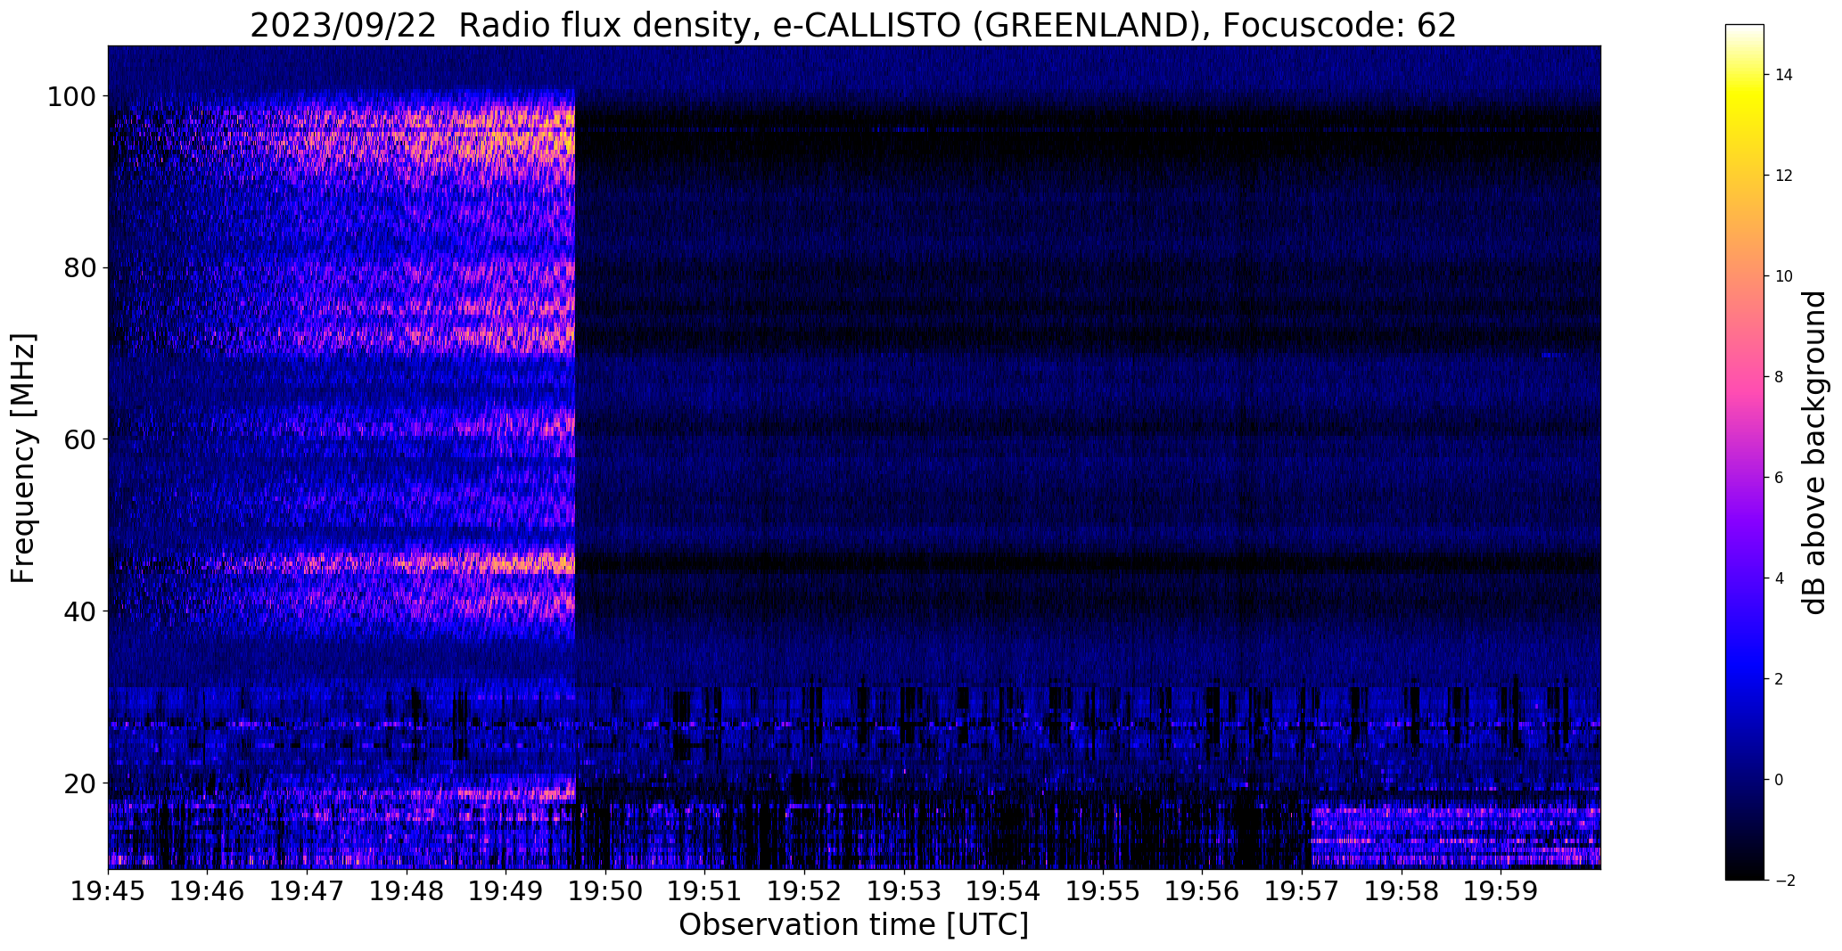This screenshot has height=951, width=1842.
Task: Click the 19:57 time tick label
Action: tap(1302, 890)
